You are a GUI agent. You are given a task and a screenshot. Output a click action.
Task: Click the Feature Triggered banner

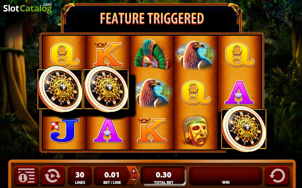tap(152, 18)
